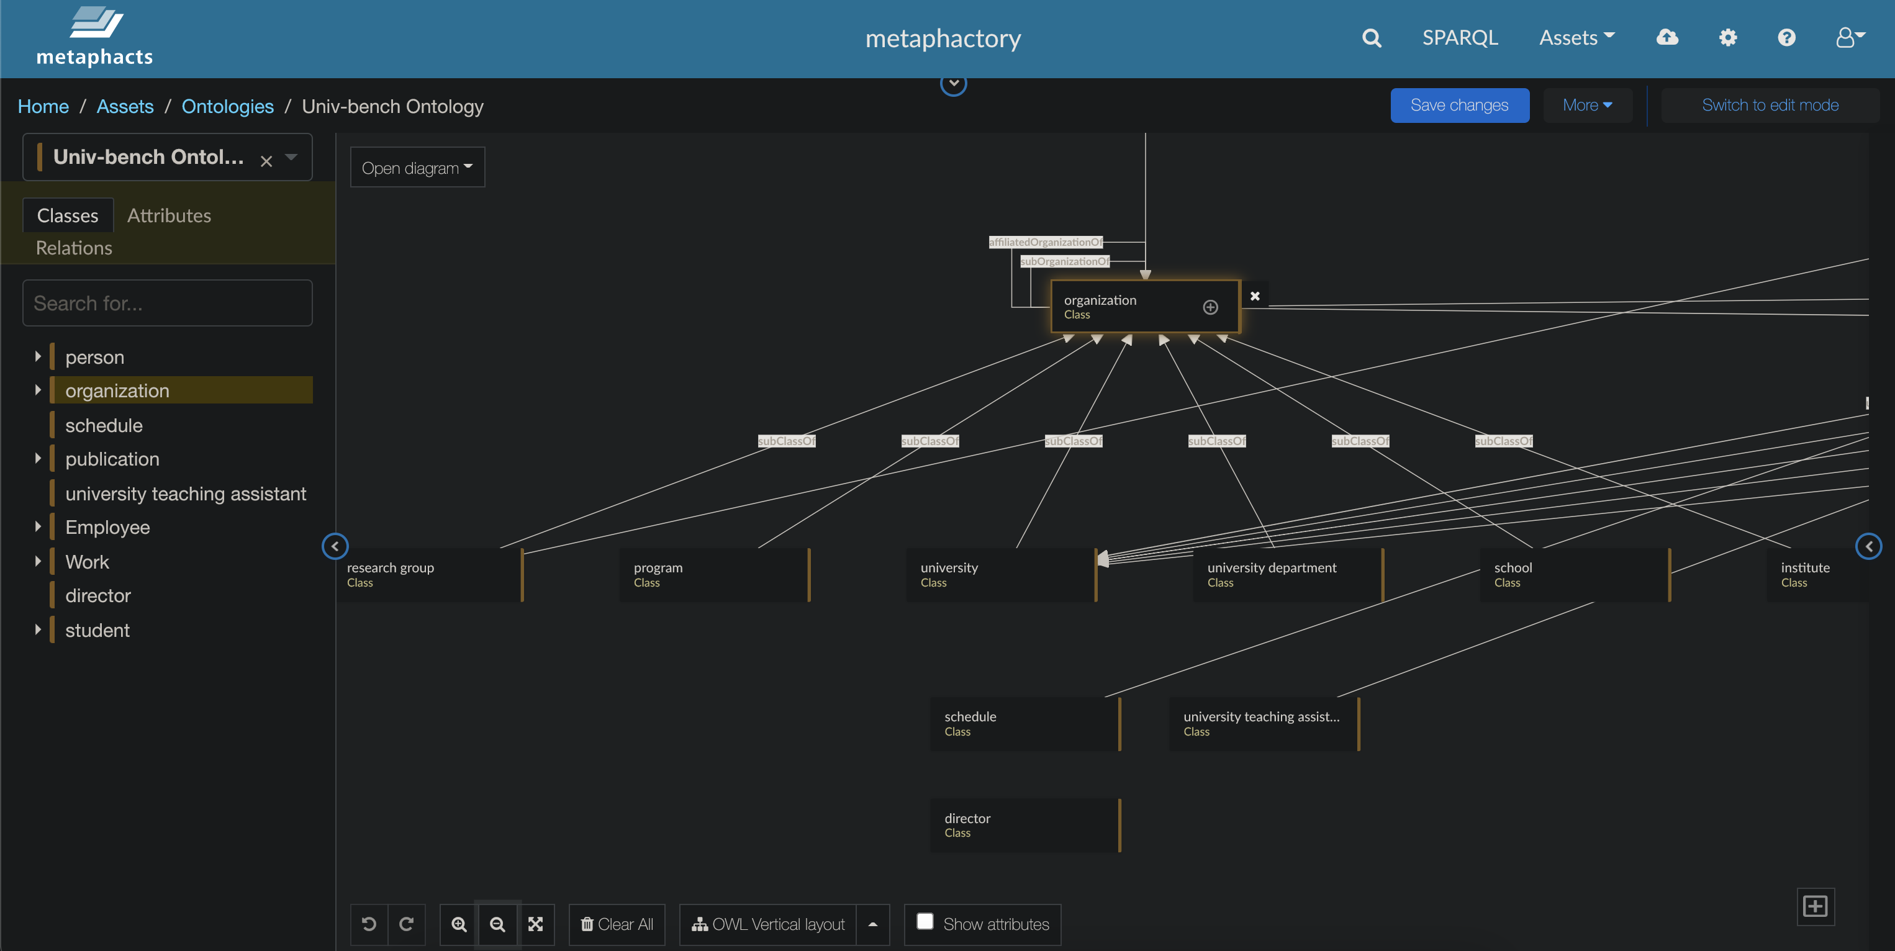
Task: Switch to the Attributes tab
Action: 168,215
